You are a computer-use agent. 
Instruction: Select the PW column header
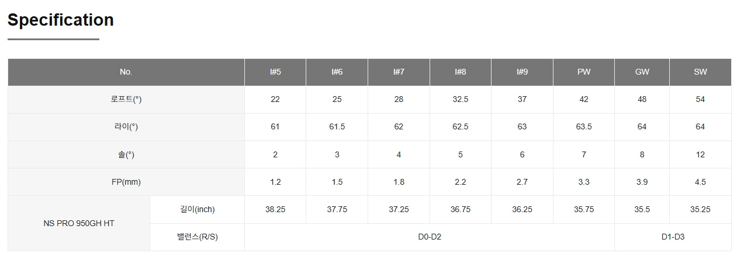point(584,72)
